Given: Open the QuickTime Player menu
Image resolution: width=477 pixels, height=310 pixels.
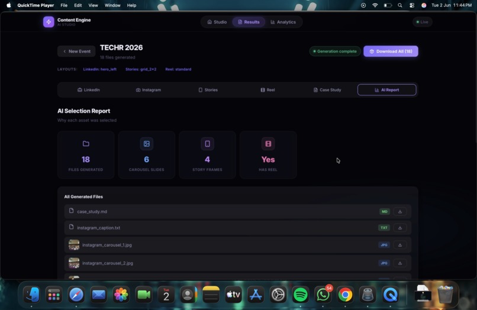Looking at the screenshot, I should coord(36,5).
